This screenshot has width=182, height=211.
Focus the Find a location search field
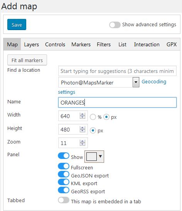coord(117,71)
